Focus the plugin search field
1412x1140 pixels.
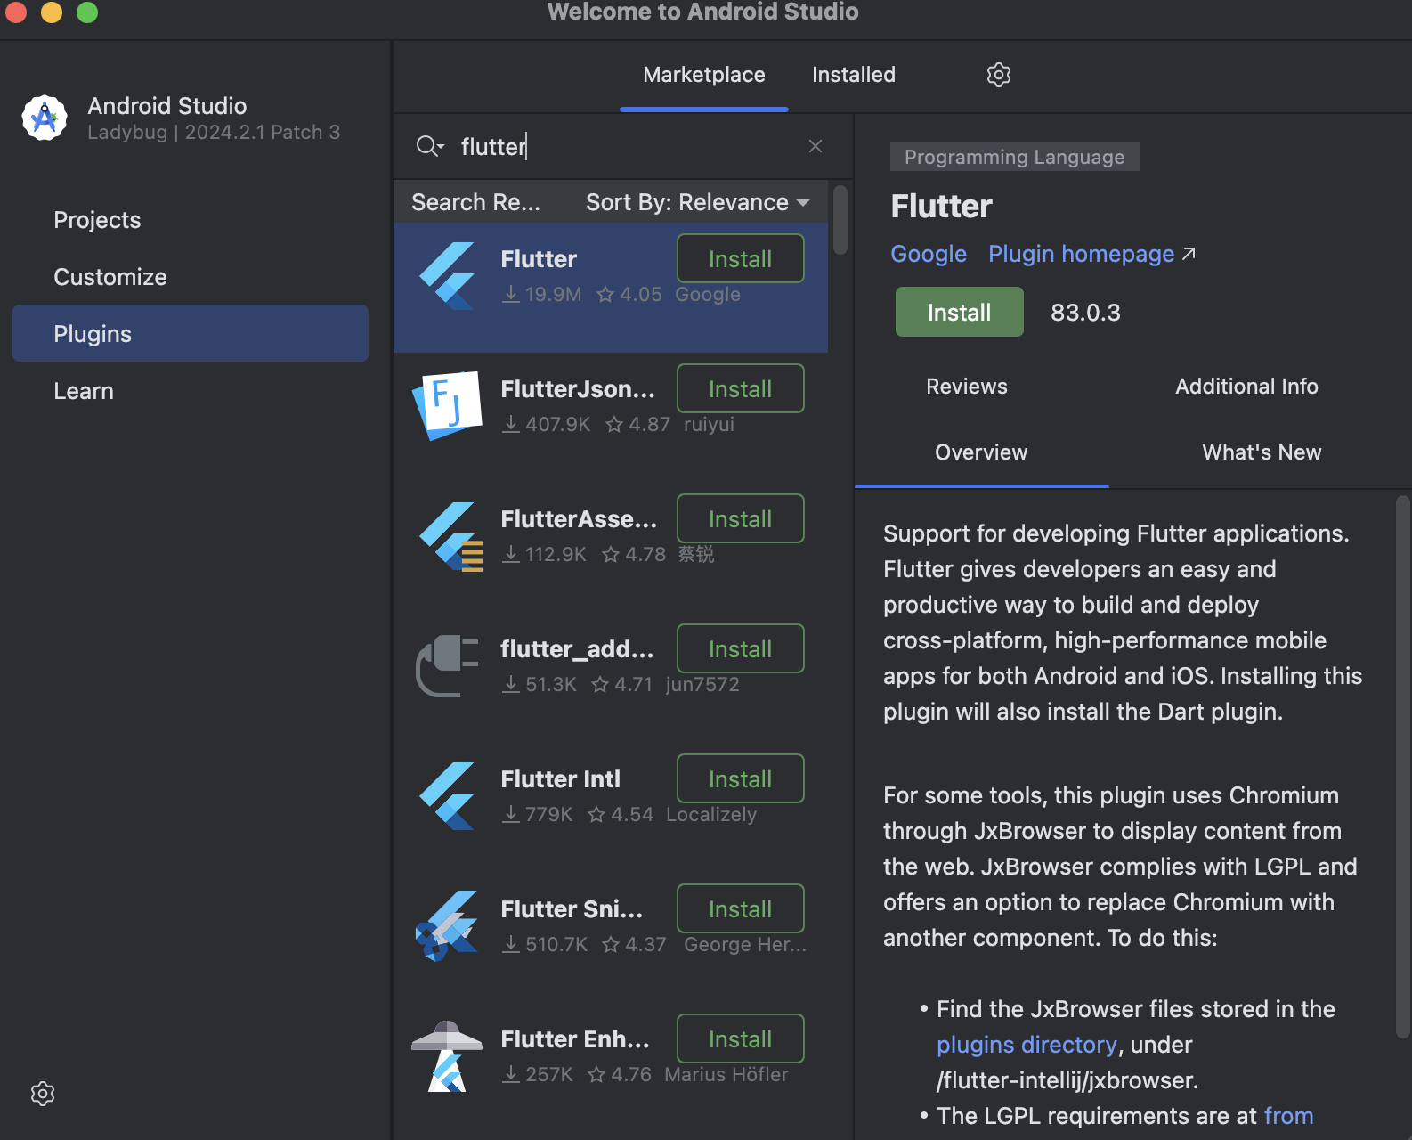pyautogui.click(x=623, y=146)
